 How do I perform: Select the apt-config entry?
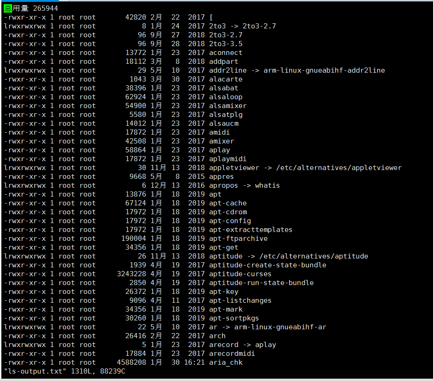click(x=230, y=221)
